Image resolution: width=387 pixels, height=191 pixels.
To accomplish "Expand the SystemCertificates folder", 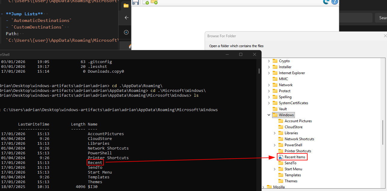I will (269, 103).
